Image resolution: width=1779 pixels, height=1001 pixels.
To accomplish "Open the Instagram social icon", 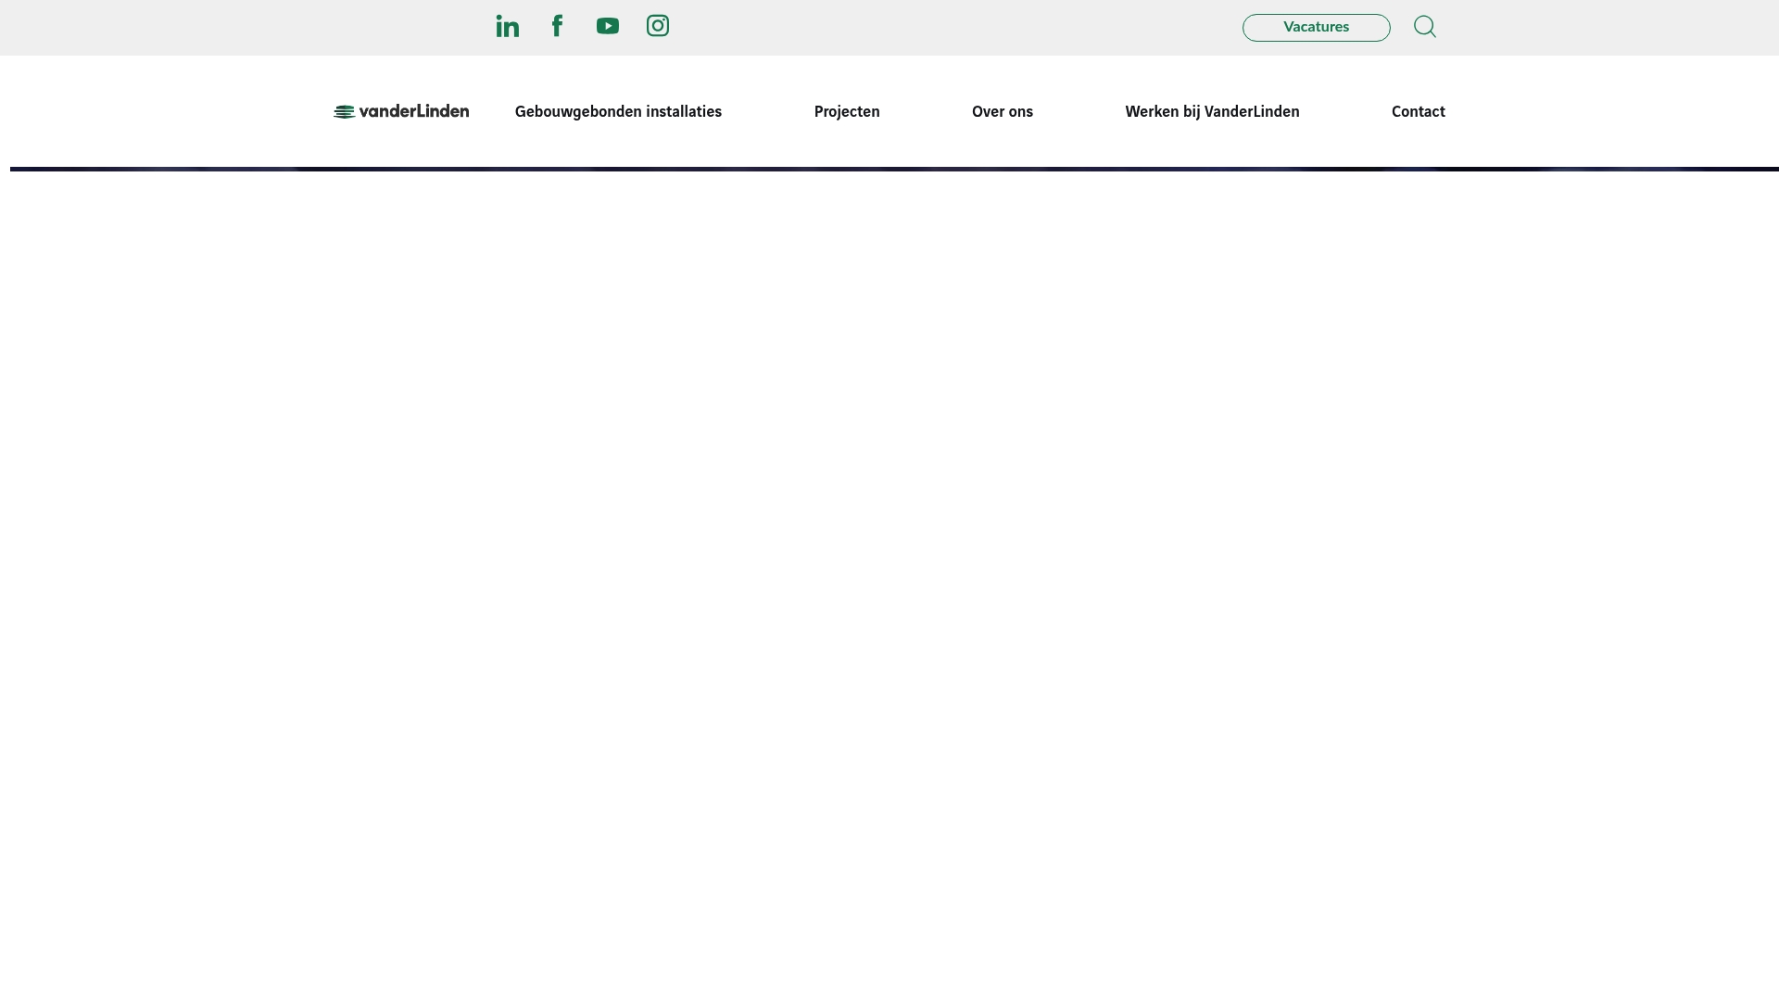I will 658,26.
